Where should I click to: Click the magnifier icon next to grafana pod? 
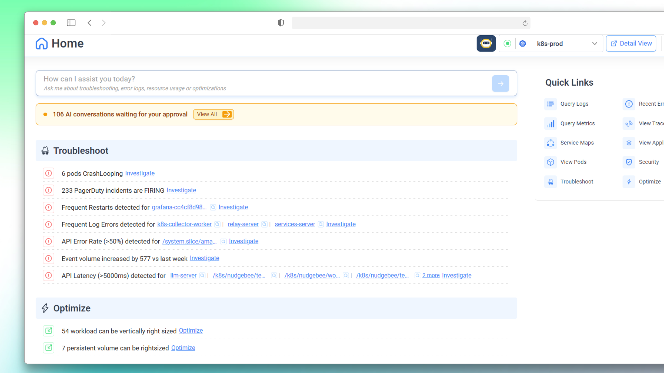coord(213,207)
